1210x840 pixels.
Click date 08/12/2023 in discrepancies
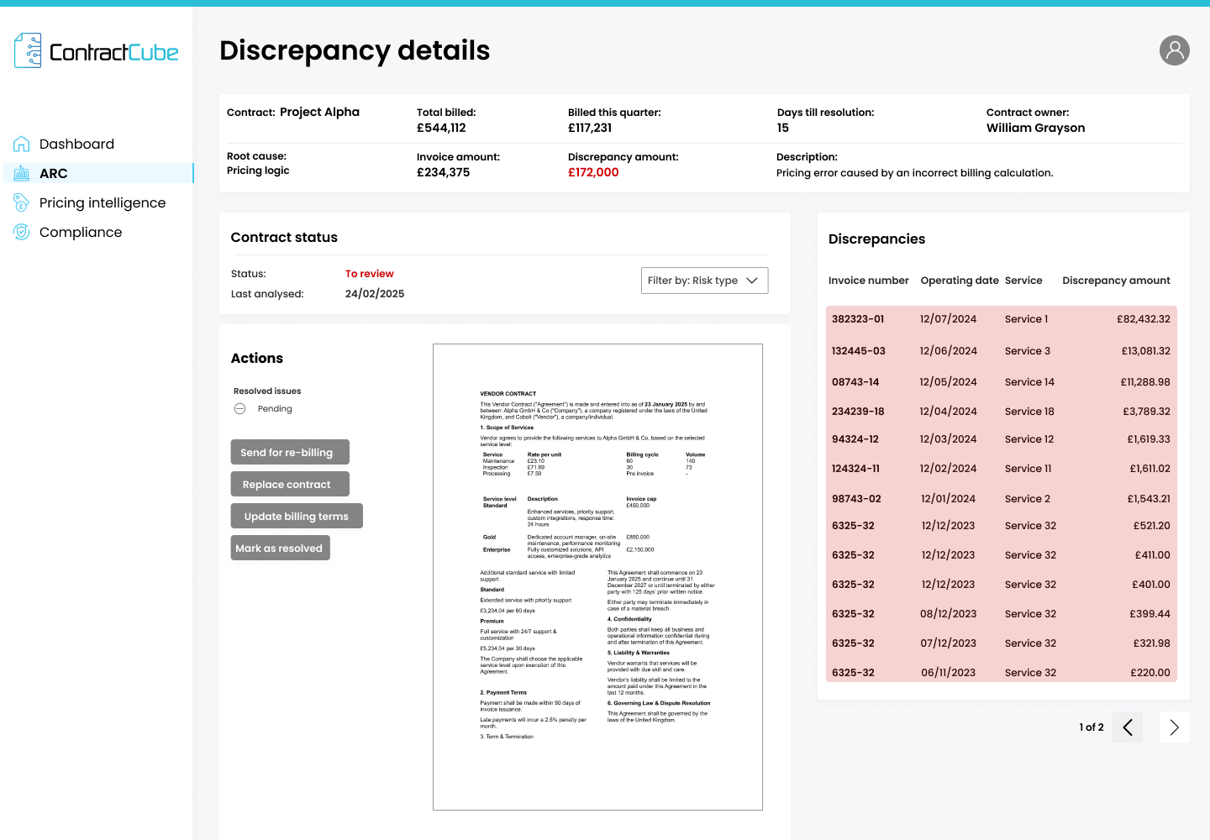[x=949, y=614]
